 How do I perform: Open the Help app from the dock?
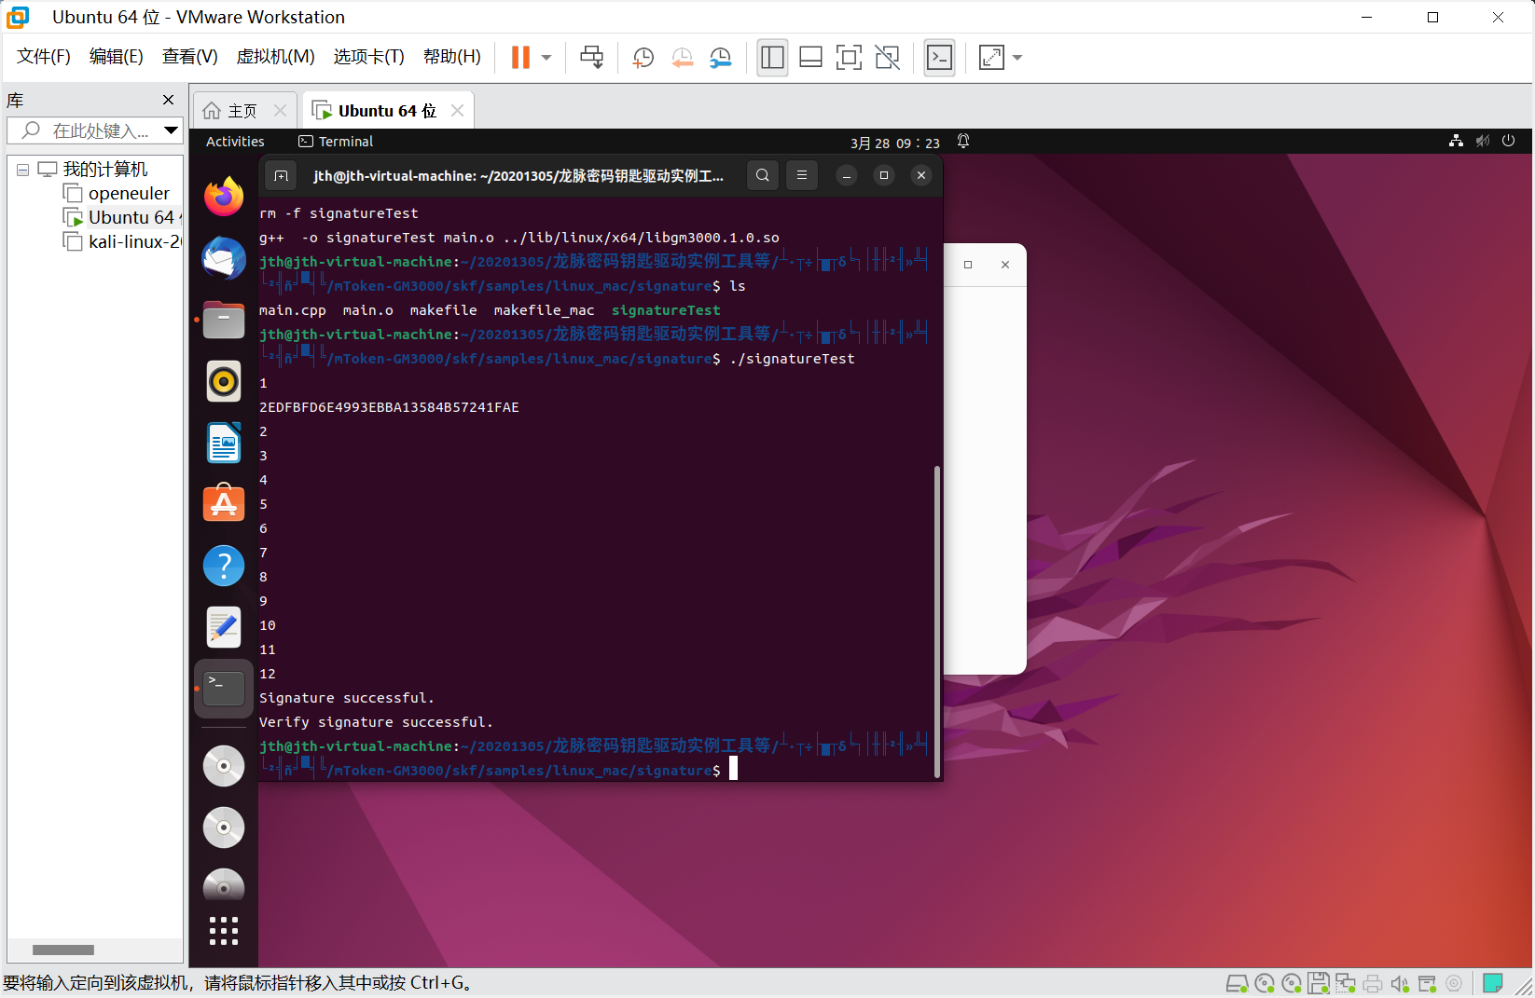(x=224, y=566)
